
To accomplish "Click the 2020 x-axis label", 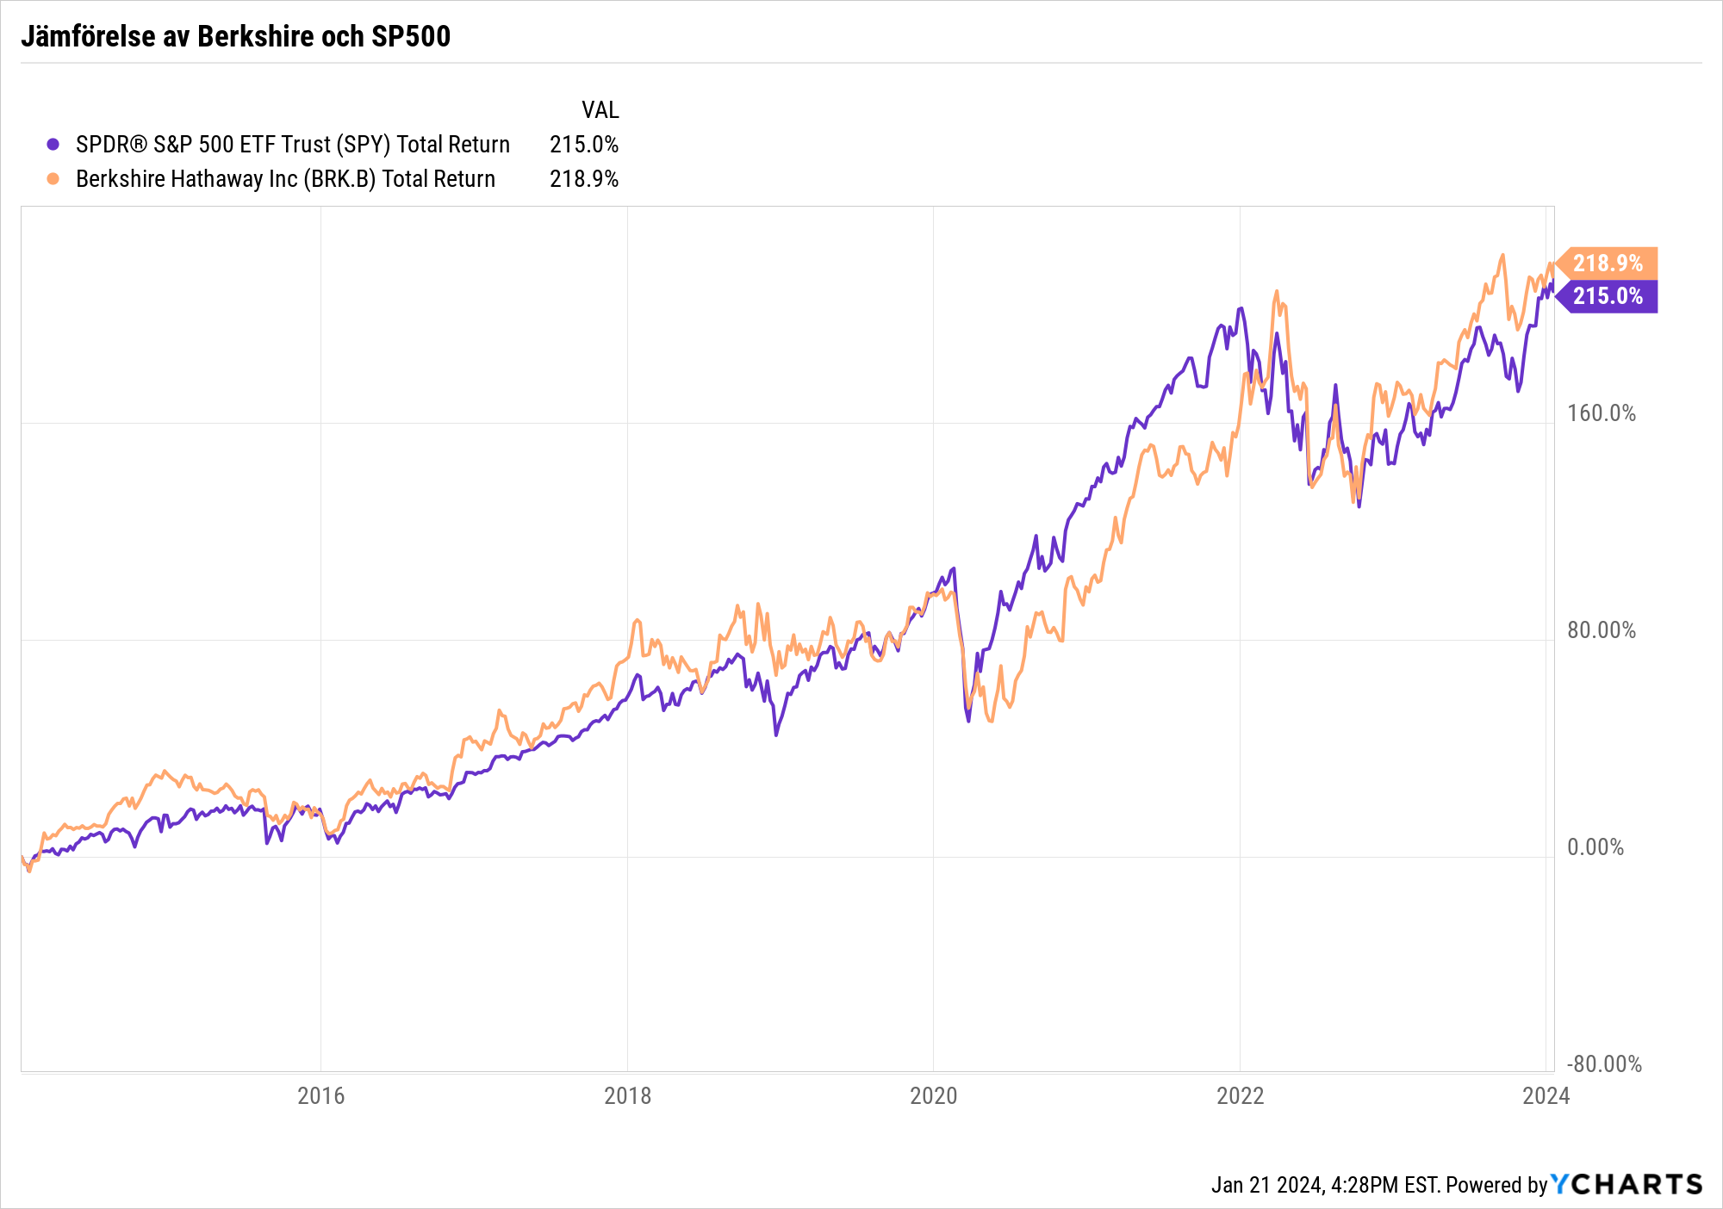I will (933, 1095).
